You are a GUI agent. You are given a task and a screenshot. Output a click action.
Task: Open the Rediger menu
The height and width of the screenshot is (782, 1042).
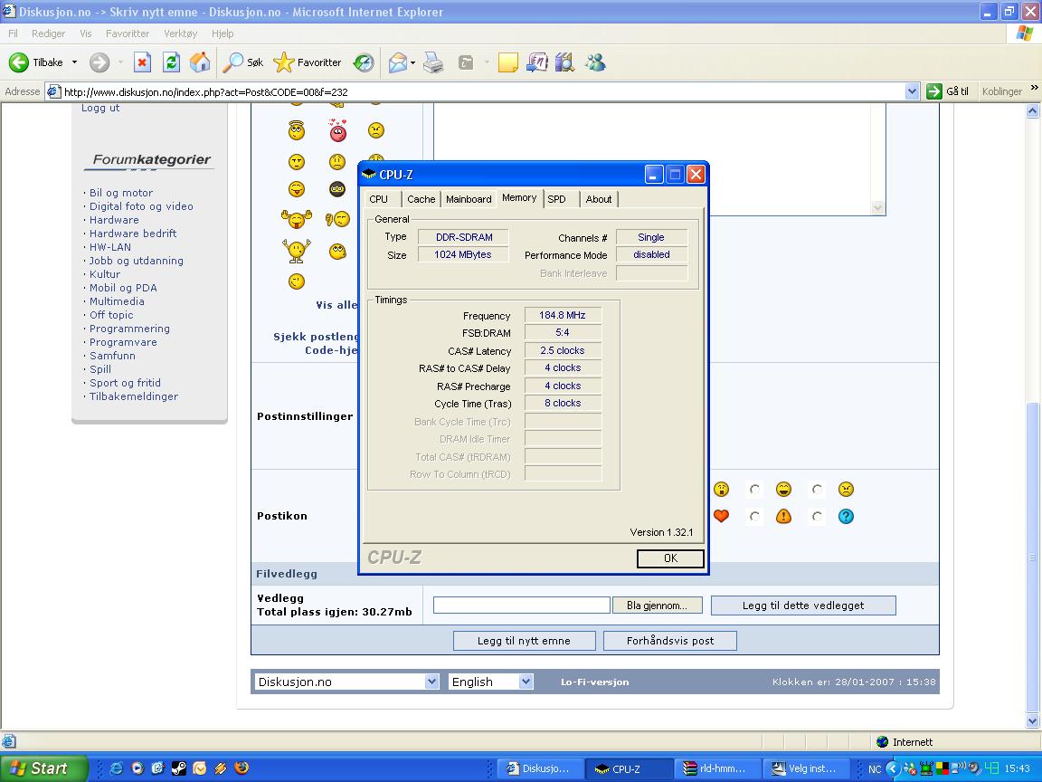[x=49, y=33]
